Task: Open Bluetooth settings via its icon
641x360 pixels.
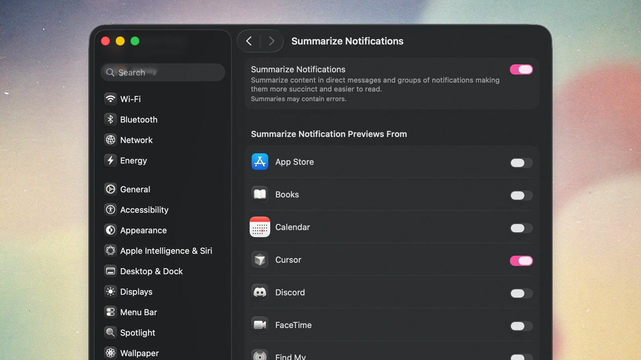Action: click(x=110, y=120)
